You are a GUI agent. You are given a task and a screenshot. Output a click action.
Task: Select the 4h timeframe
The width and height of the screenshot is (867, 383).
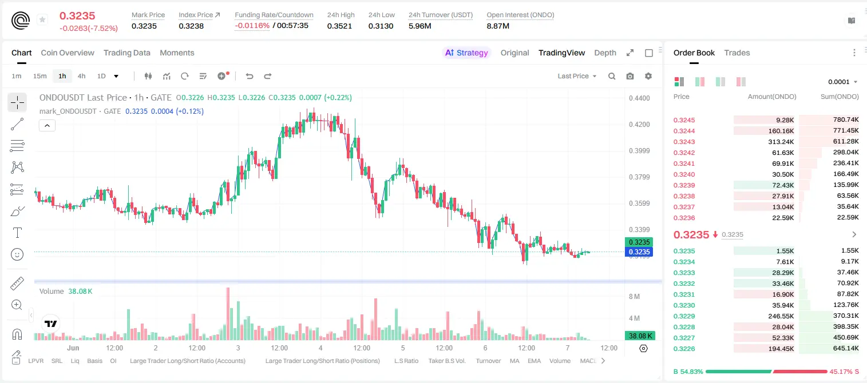(x=81, y=76)
